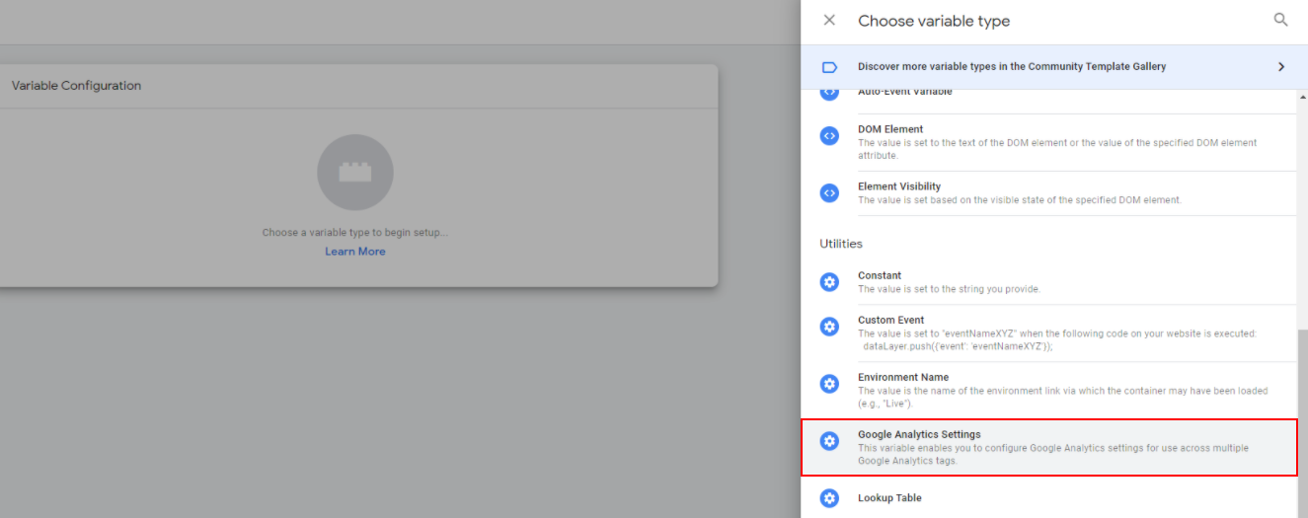Click the variable type list scrollbar

pos(1302,424)
